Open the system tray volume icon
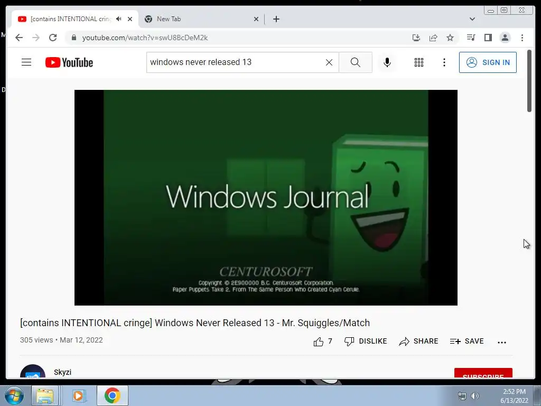541x406 pixels. click(475, 396)
